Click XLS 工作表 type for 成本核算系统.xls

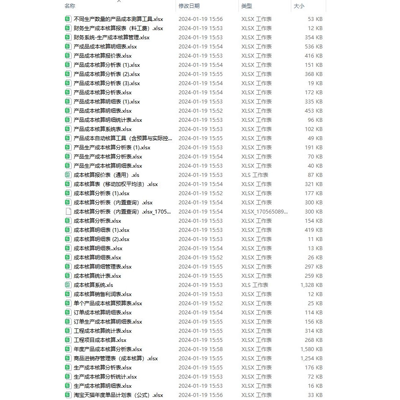click(255, 285)
